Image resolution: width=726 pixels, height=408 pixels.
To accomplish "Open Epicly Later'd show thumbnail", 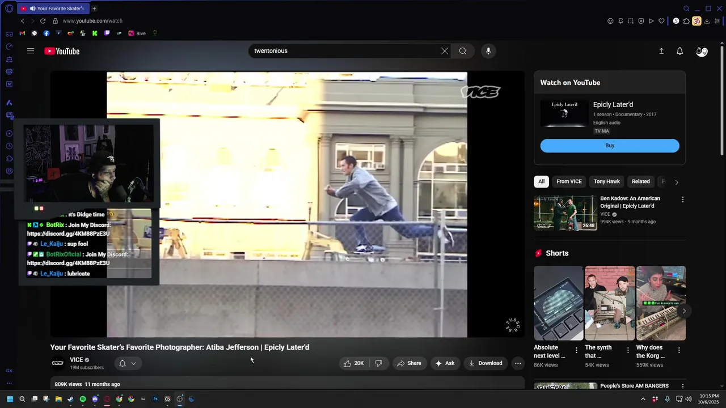I will point(564,113).
